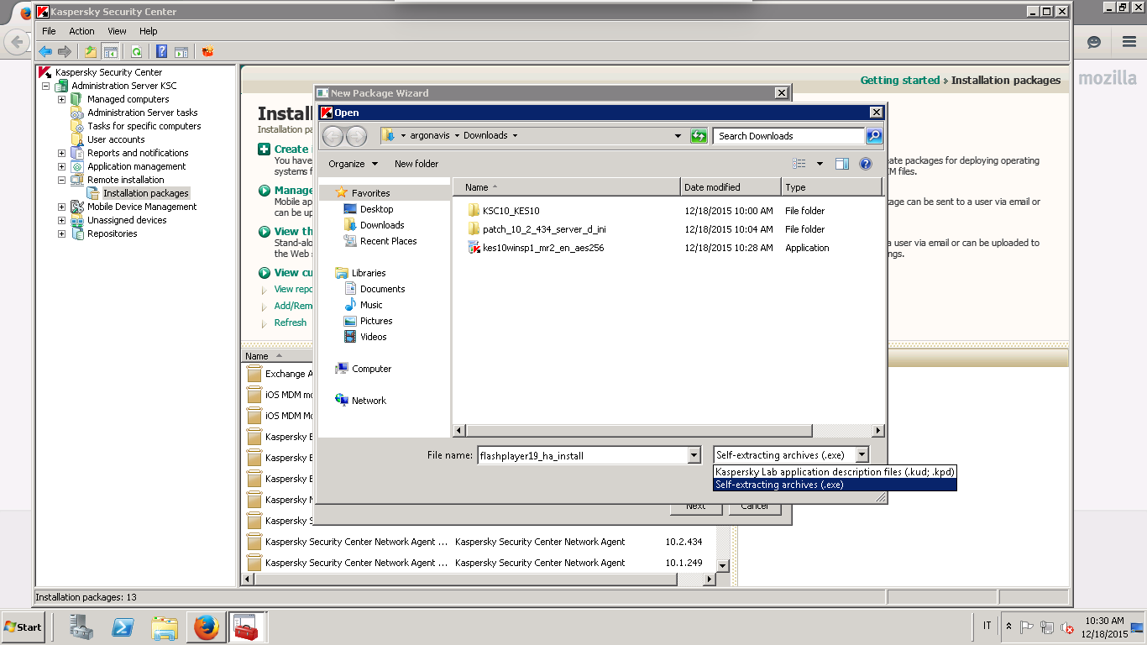
Task: Click the network tray icon
Action: click(1047, 627)
